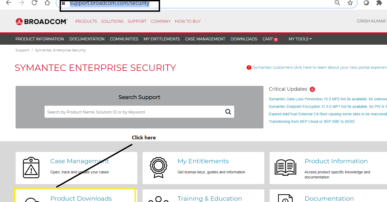Select PRODUCT INFORMATION in the dark navigation bar
This screenshot has width=387, height=202.
[x=40, y=39]
